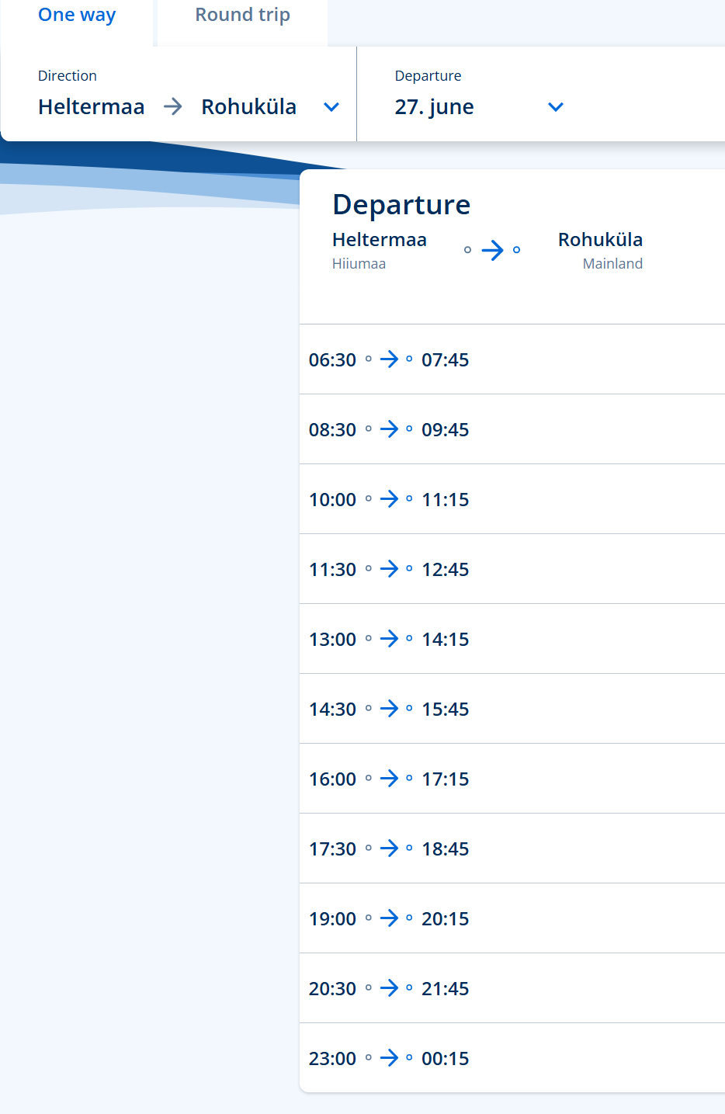725x1114 pixels.
Task: Click the arrow icon in the 06:30 departure row
Action: click(389, 359)
